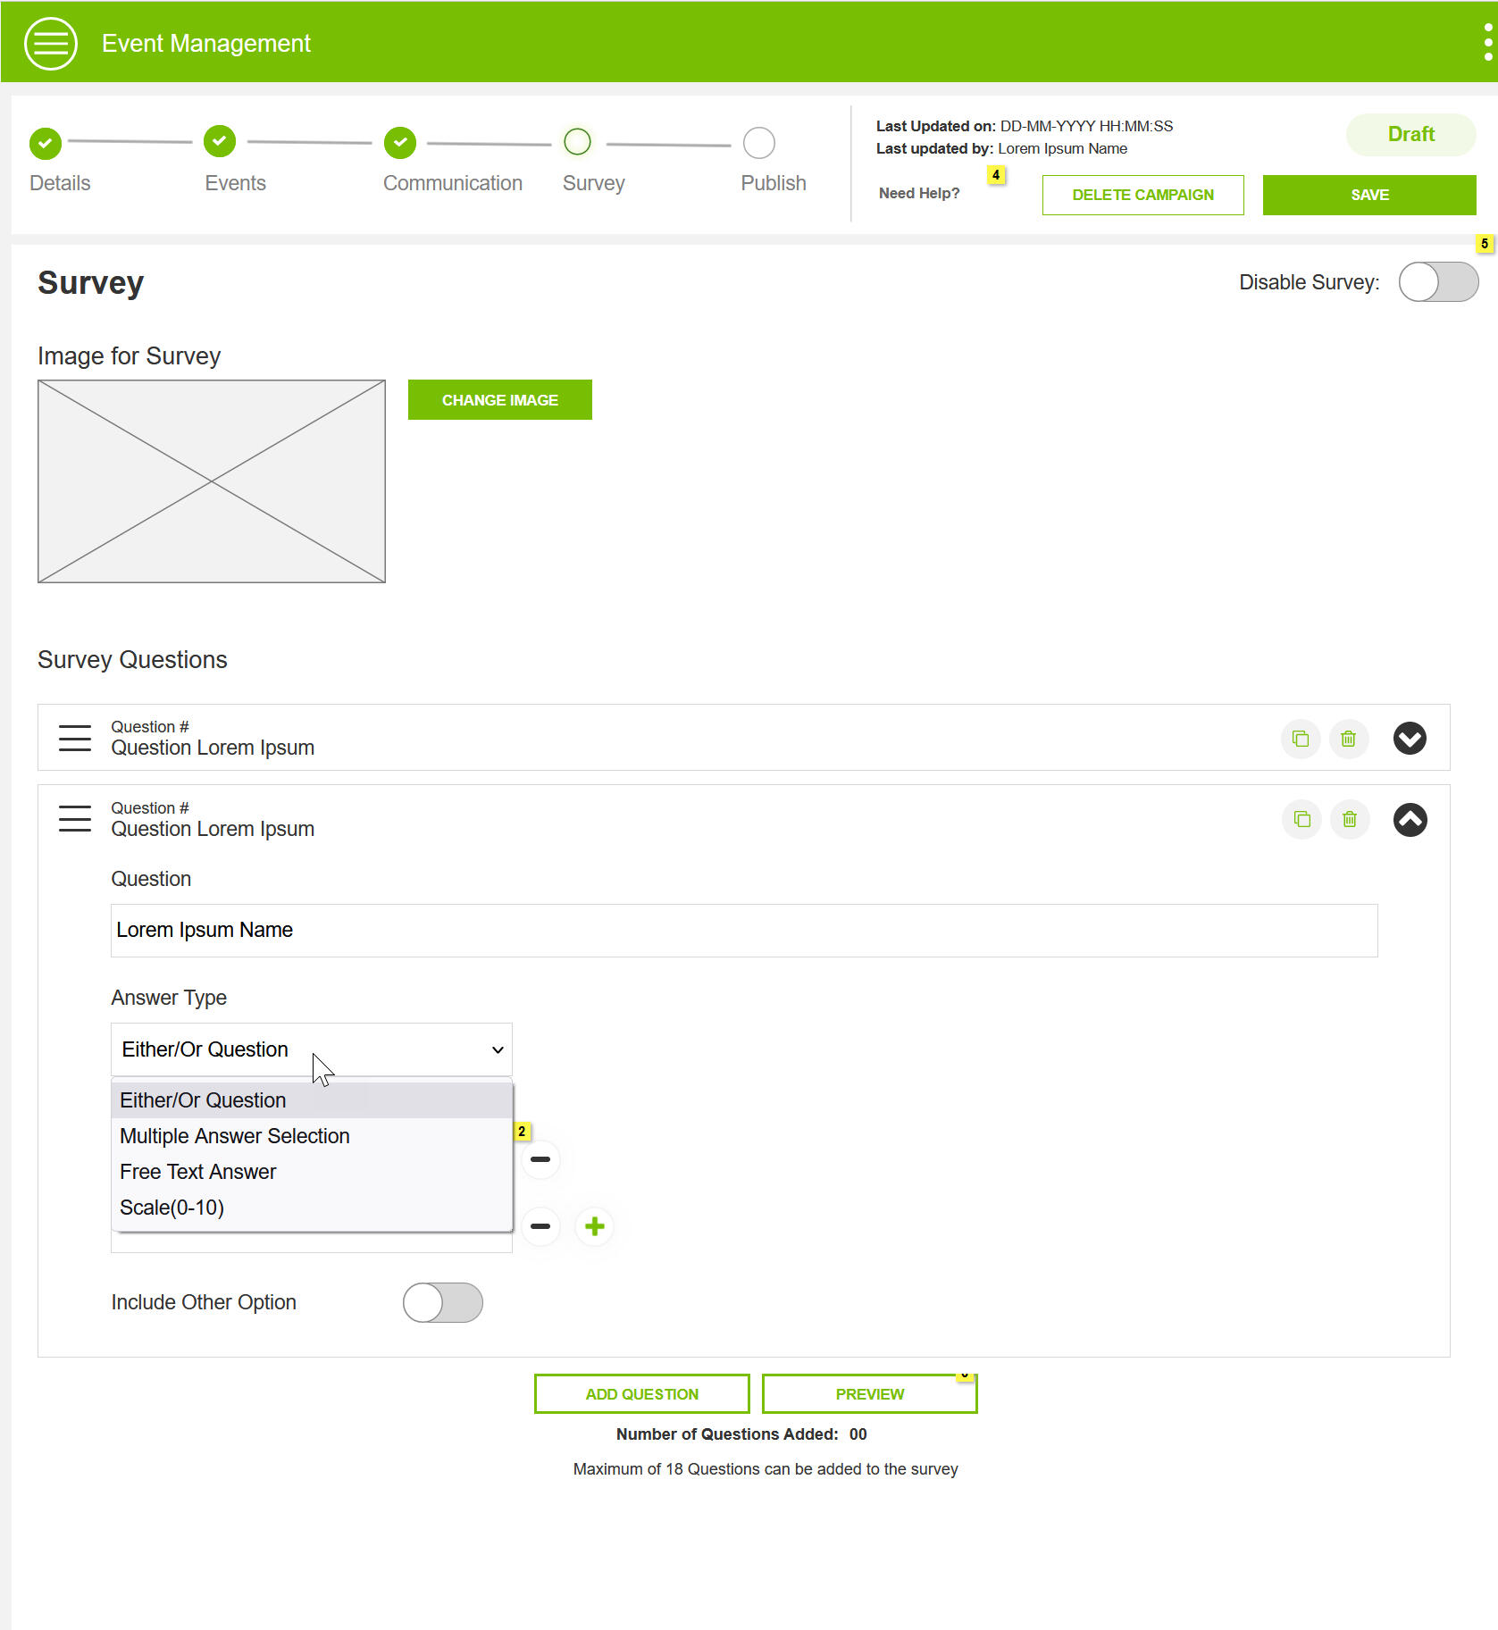Screen dimensions: 1498x1630
Task: Open the Answer Type dropdown
Action: click(311, 1049)
